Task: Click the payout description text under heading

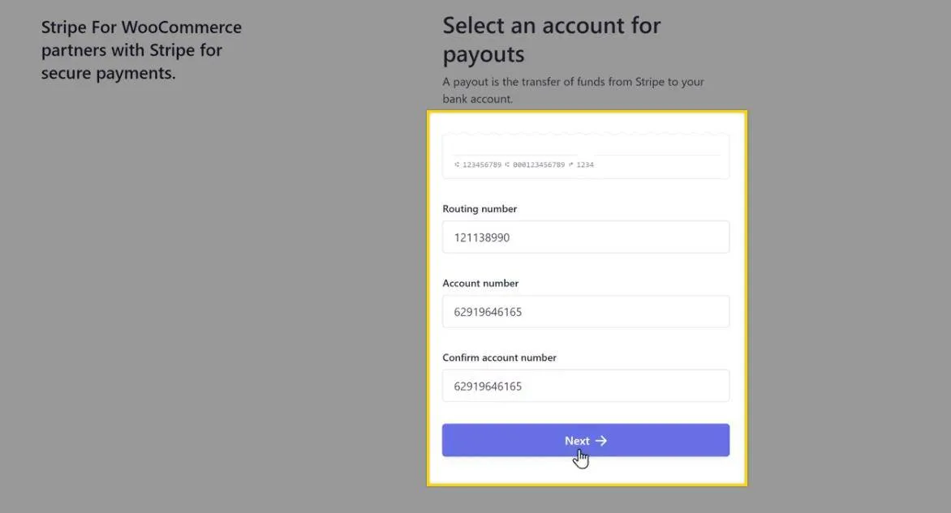Action: 573,90
